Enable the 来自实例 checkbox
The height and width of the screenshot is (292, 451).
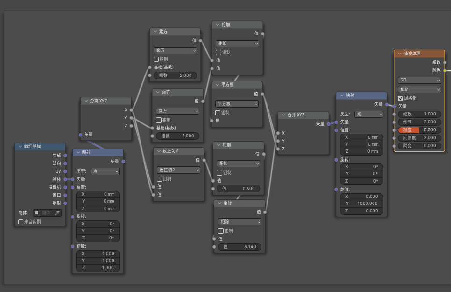(21, 222)
